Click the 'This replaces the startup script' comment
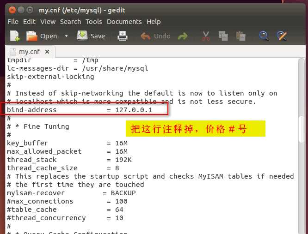 pos(150,176)
